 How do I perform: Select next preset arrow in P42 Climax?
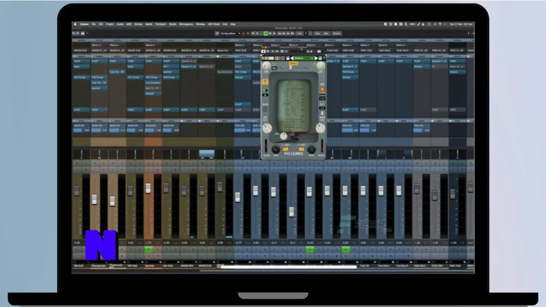[316, 58]
